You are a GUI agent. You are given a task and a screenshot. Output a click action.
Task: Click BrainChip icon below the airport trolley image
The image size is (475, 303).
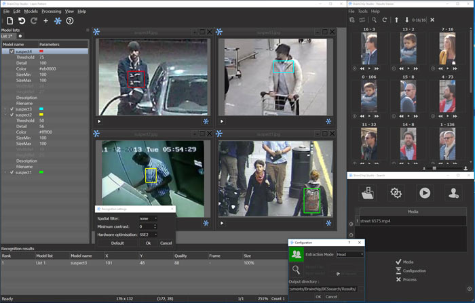coord(328,121)
